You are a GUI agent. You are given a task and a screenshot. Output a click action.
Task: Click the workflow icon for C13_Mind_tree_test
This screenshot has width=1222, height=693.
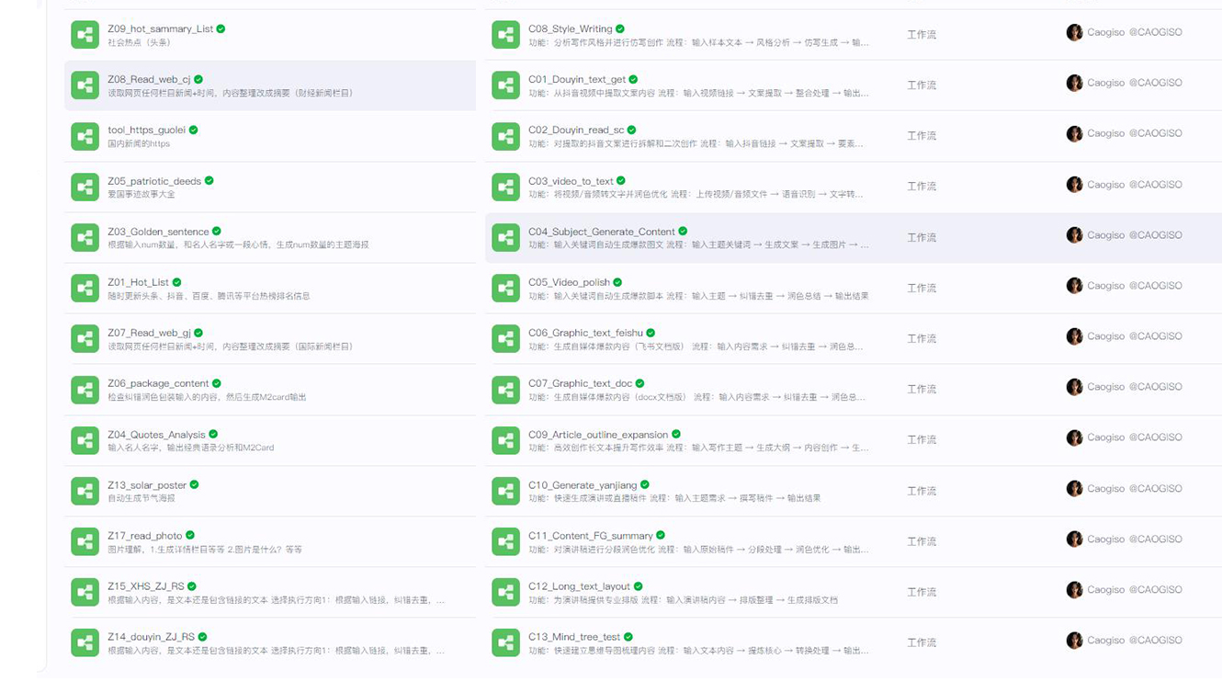505,642
